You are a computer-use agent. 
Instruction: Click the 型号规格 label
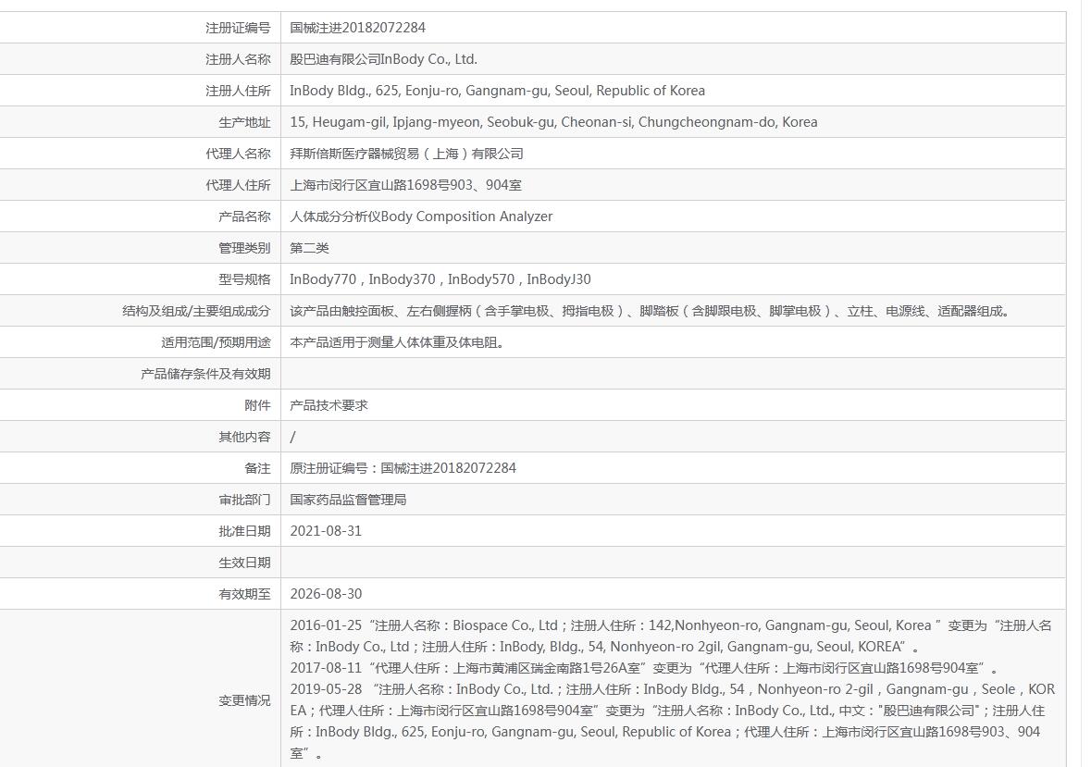click(x=244, y=279)
